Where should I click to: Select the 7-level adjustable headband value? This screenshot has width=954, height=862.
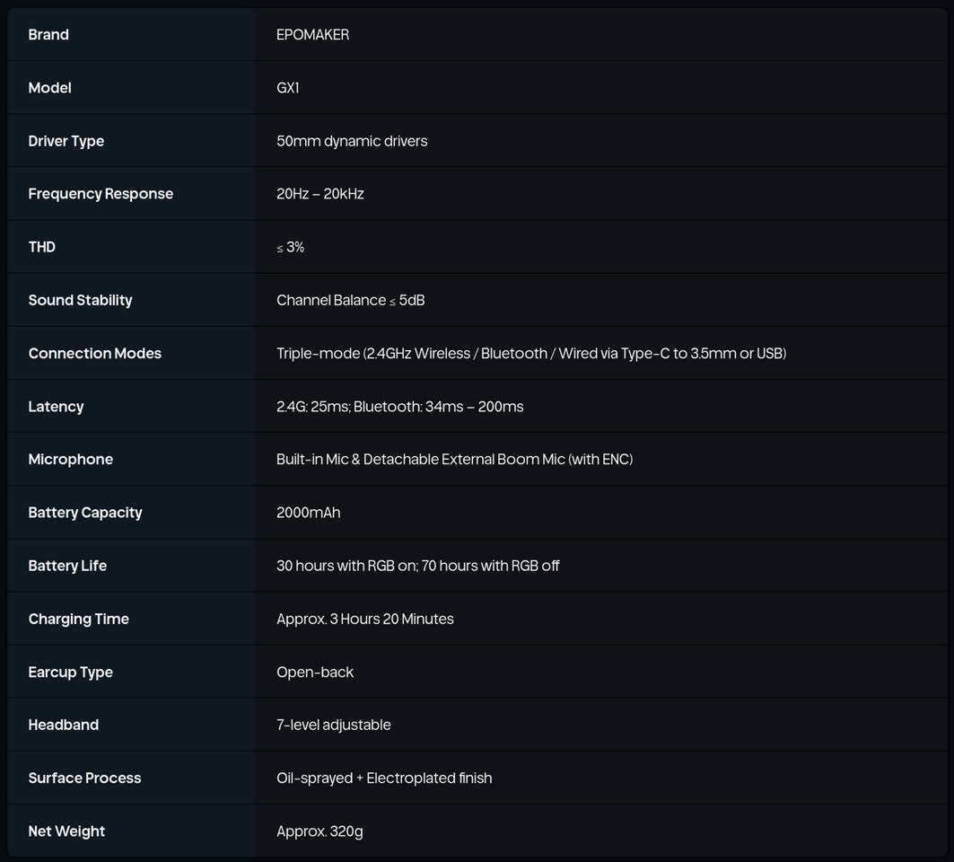coord(334,725)
